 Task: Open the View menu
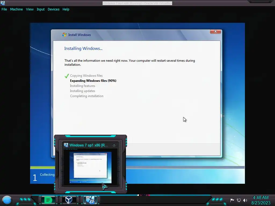click(30, 9)
